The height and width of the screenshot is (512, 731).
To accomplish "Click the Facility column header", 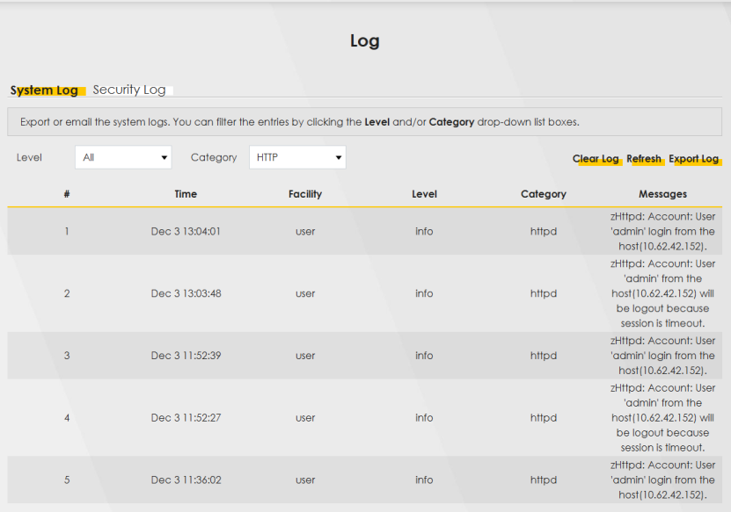I will (x=305, y=194).
